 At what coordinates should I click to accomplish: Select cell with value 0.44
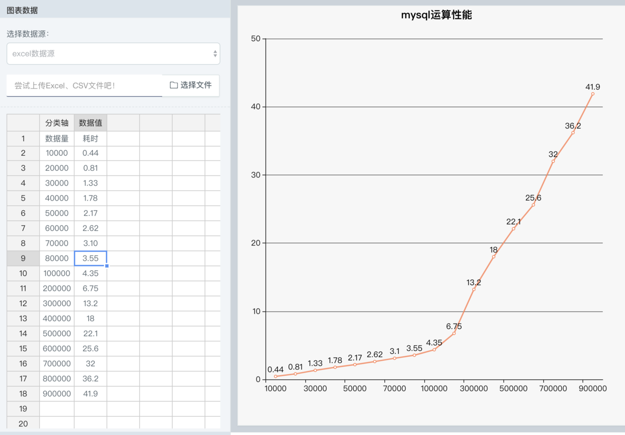point(90,153)
